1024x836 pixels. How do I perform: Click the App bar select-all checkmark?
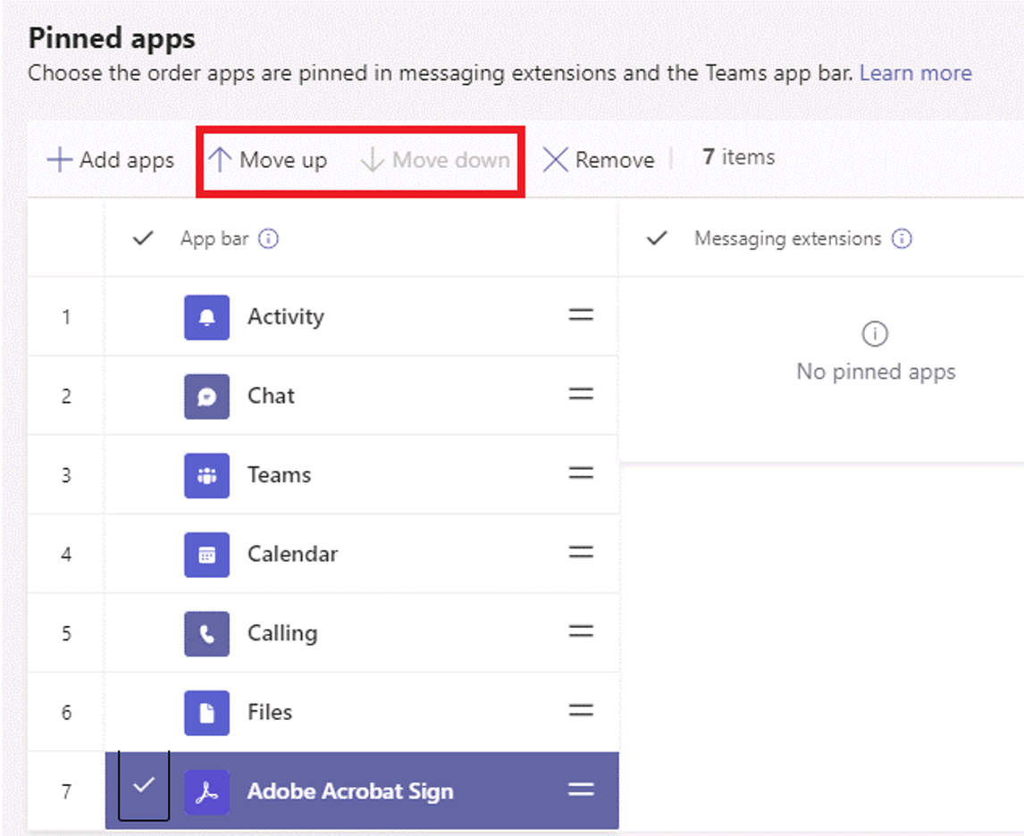tap(143, 238)
